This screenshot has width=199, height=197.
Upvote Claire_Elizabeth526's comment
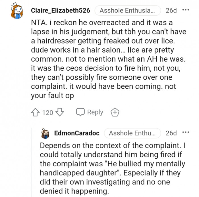[36, 112]
